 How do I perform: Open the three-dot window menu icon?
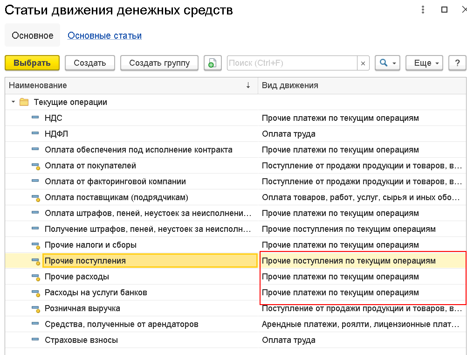(x=423, y=9)
